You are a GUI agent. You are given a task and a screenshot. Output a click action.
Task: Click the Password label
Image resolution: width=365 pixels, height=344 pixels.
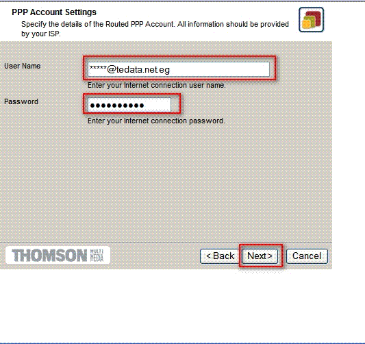(21, 101)
